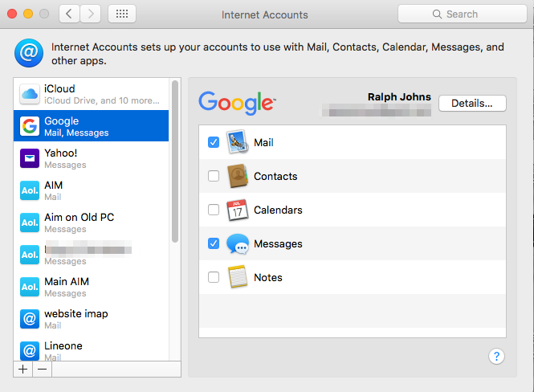Uncheck the Mail checkbox

pyautogui.click(x=214, y=142)
